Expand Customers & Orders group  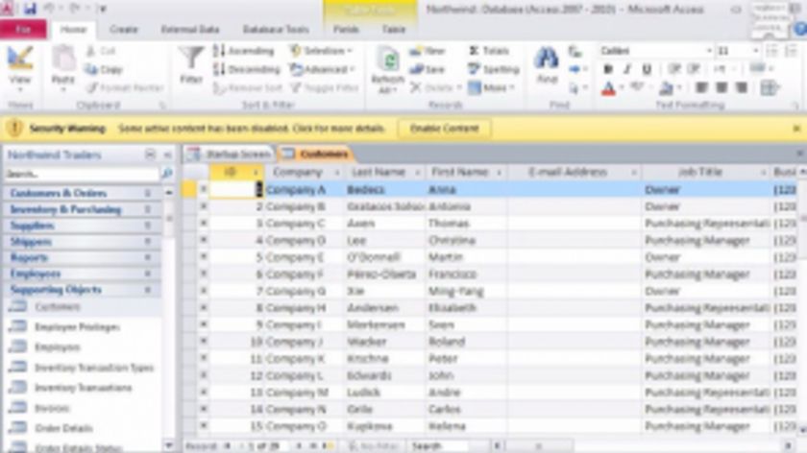[x=83, y=193]
